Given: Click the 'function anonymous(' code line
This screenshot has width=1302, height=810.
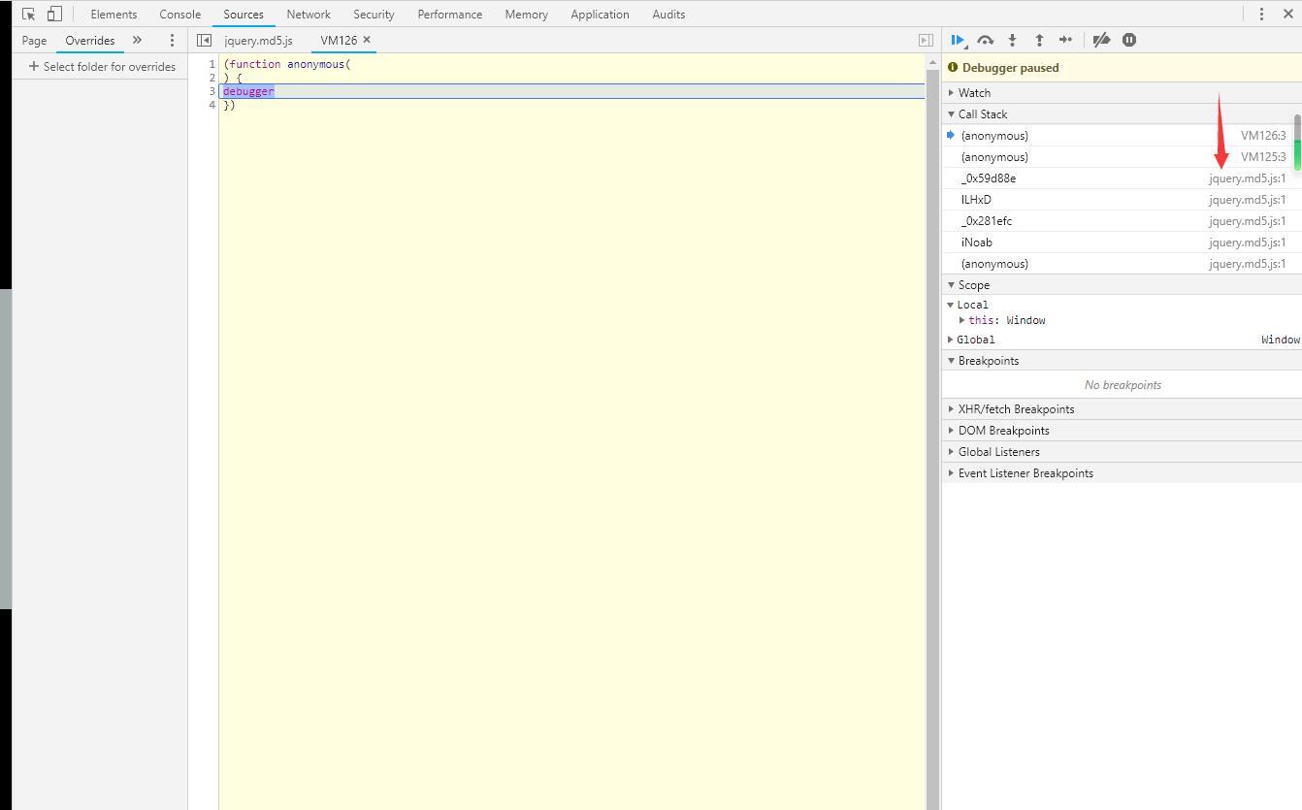Looking at the screenshot, I should pos(286,64).
